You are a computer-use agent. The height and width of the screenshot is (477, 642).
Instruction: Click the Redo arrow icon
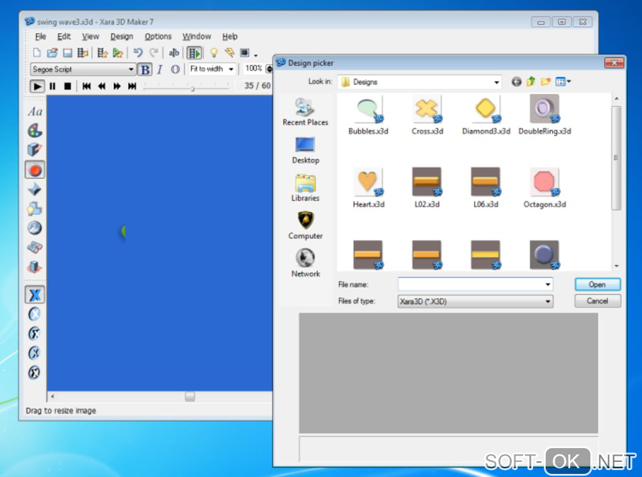154,53
